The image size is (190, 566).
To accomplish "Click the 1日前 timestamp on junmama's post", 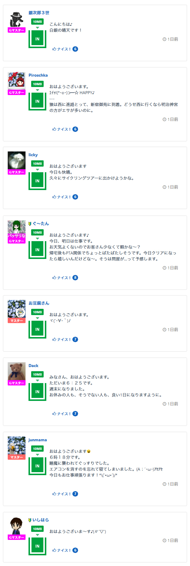I will 172,484.
